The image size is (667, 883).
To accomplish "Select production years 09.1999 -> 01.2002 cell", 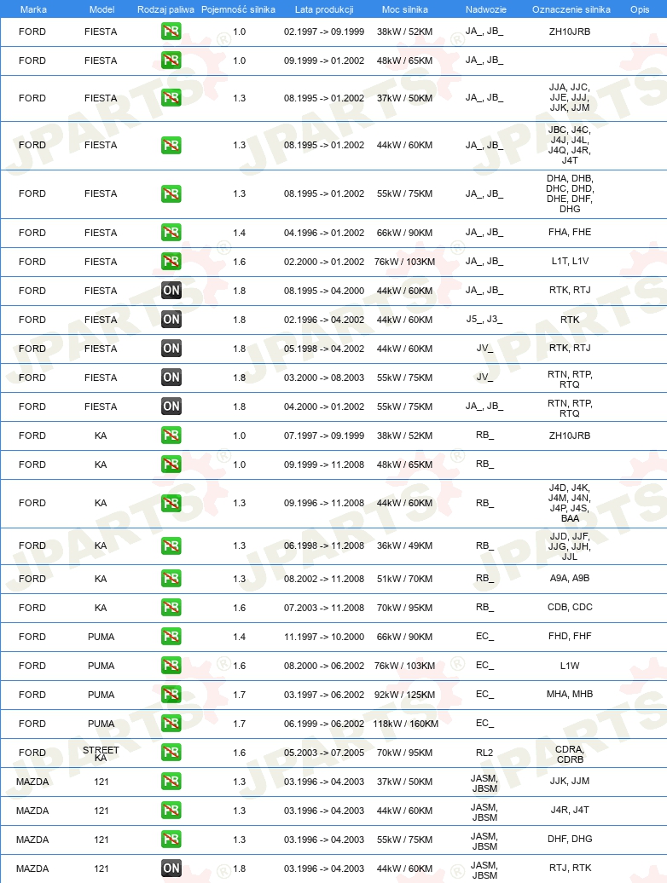I will 324,61.
